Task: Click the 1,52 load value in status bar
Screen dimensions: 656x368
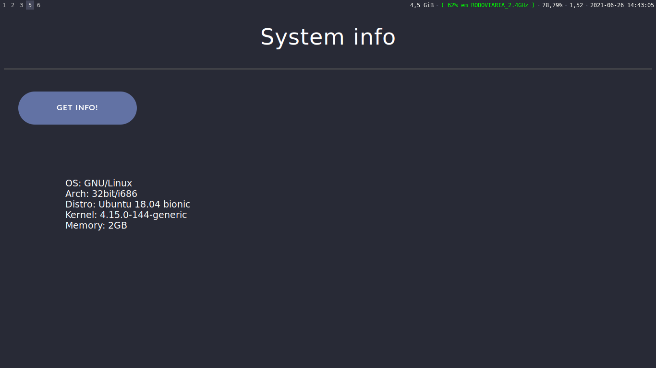Action: click(x=576, y=5)
